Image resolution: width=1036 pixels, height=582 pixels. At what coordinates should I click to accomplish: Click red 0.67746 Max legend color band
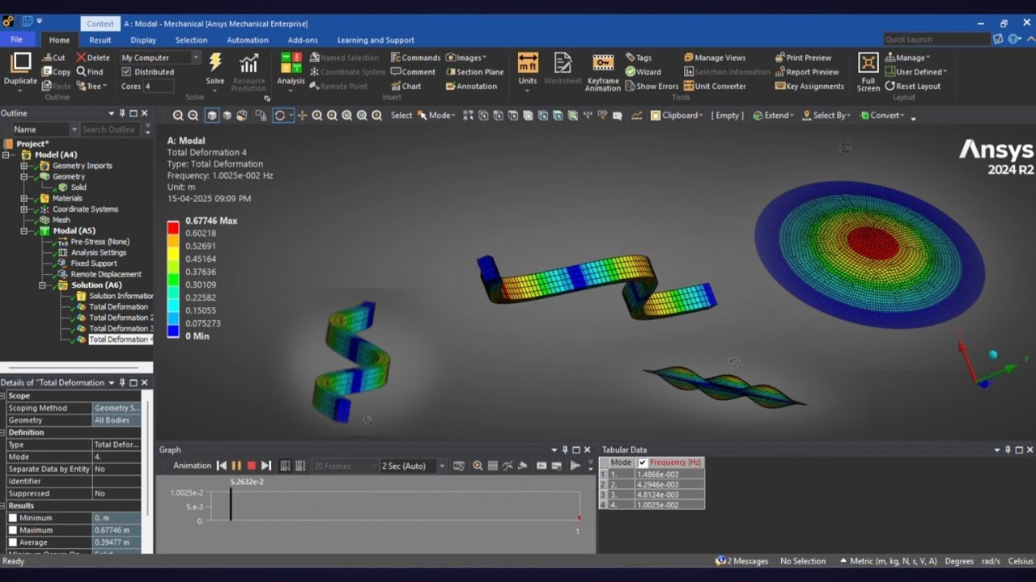172,228
